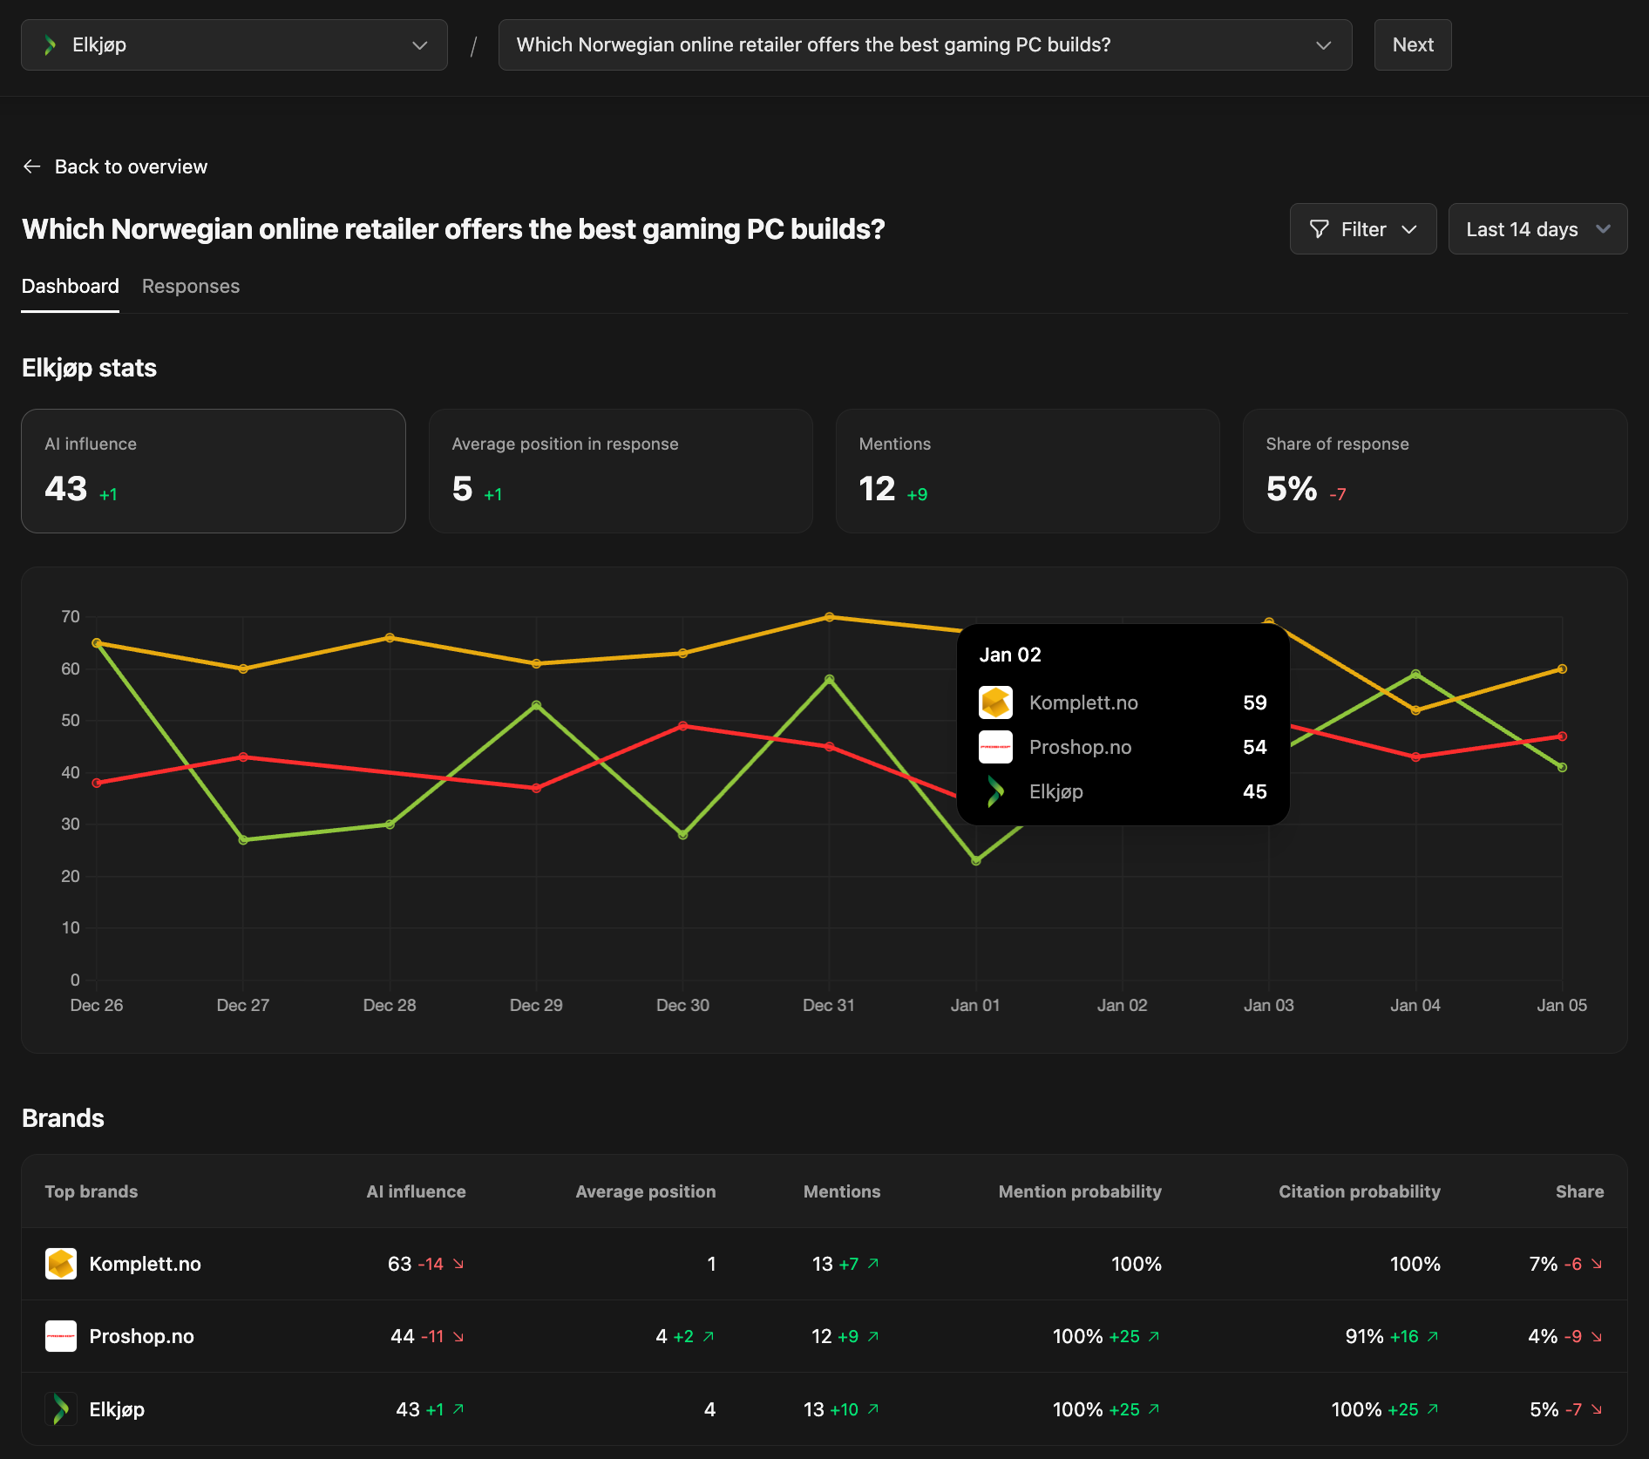Image resolution: width=1649 pixels, height=1459 pixels.
Task: Click the Elkjøp icon in the Brands table row
Action: 61,1409
